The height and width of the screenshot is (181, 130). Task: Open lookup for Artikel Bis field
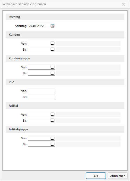(x=53, y=121)
